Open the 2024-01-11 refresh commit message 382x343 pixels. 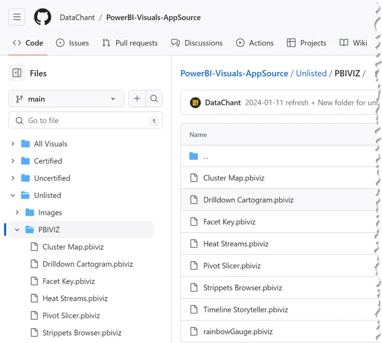click(x=311, y=103)
